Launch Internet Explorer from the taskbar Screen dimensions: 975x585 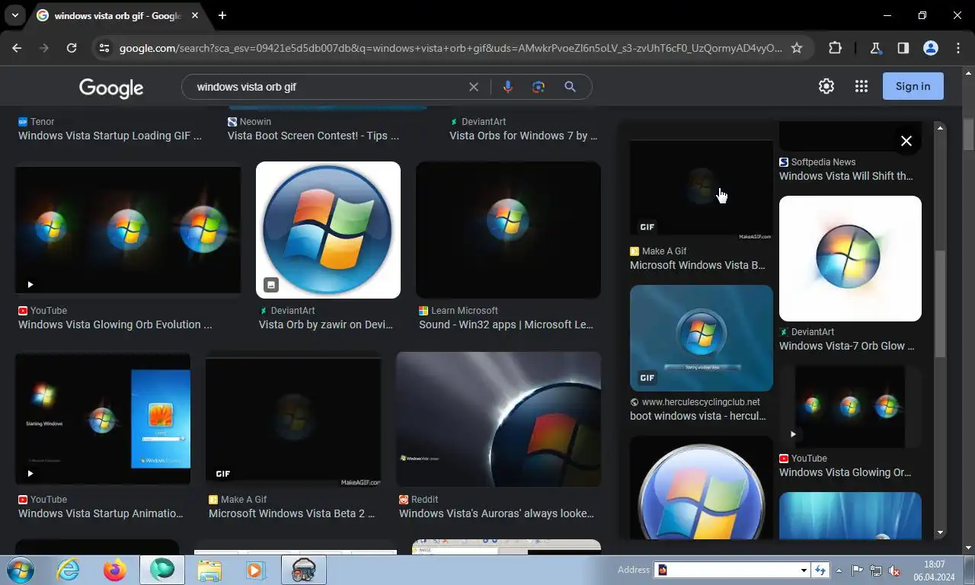68,570
